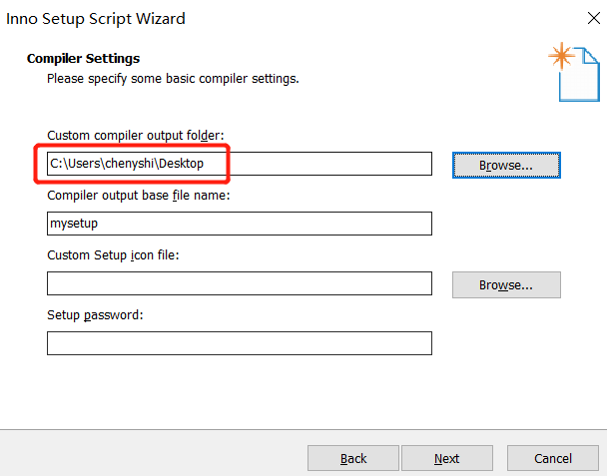Click the Custom Setup icon file field
This screenshot has width=607, height=476.
point(240,283)
